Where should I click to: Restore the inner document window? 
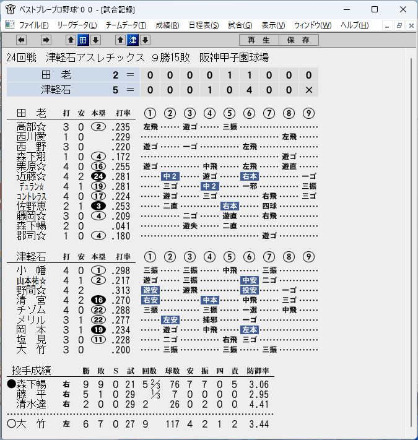[x=399, y=25]
